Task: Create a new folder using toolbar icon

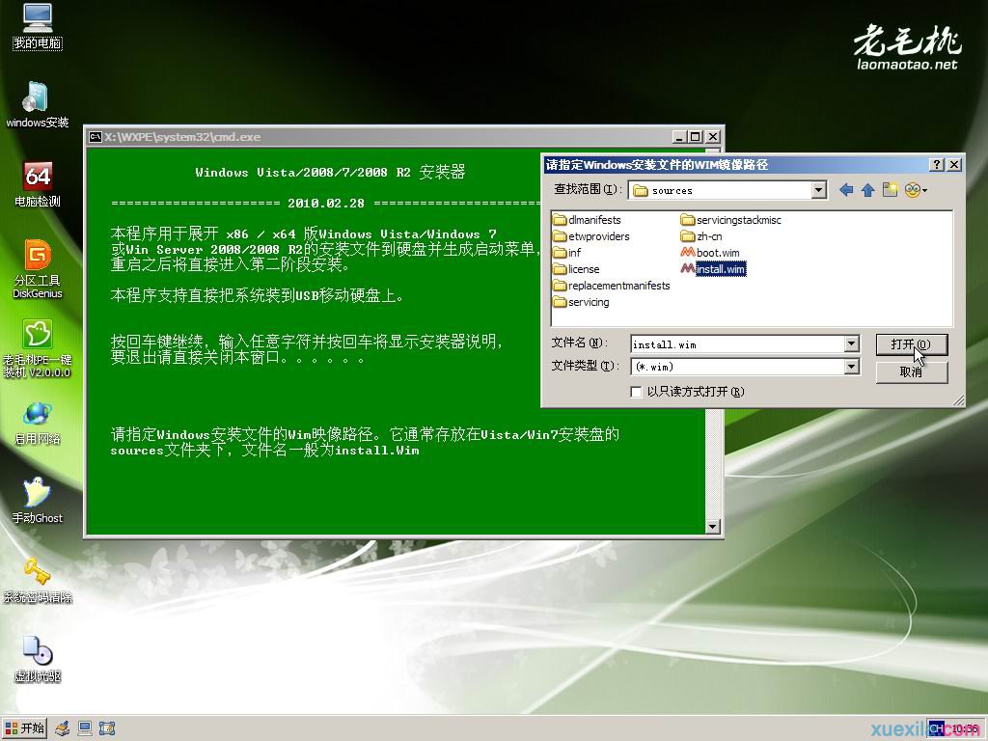Action: pyautogui.click(x=890, y=190)
